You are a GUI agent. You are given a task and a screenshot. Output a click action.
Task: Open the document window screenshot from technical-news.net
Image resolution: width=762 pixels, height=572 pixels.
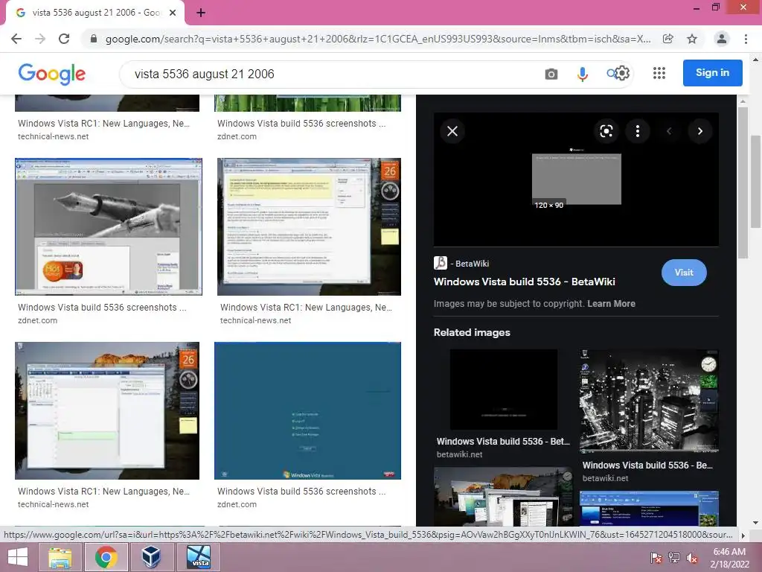(309, 226)
